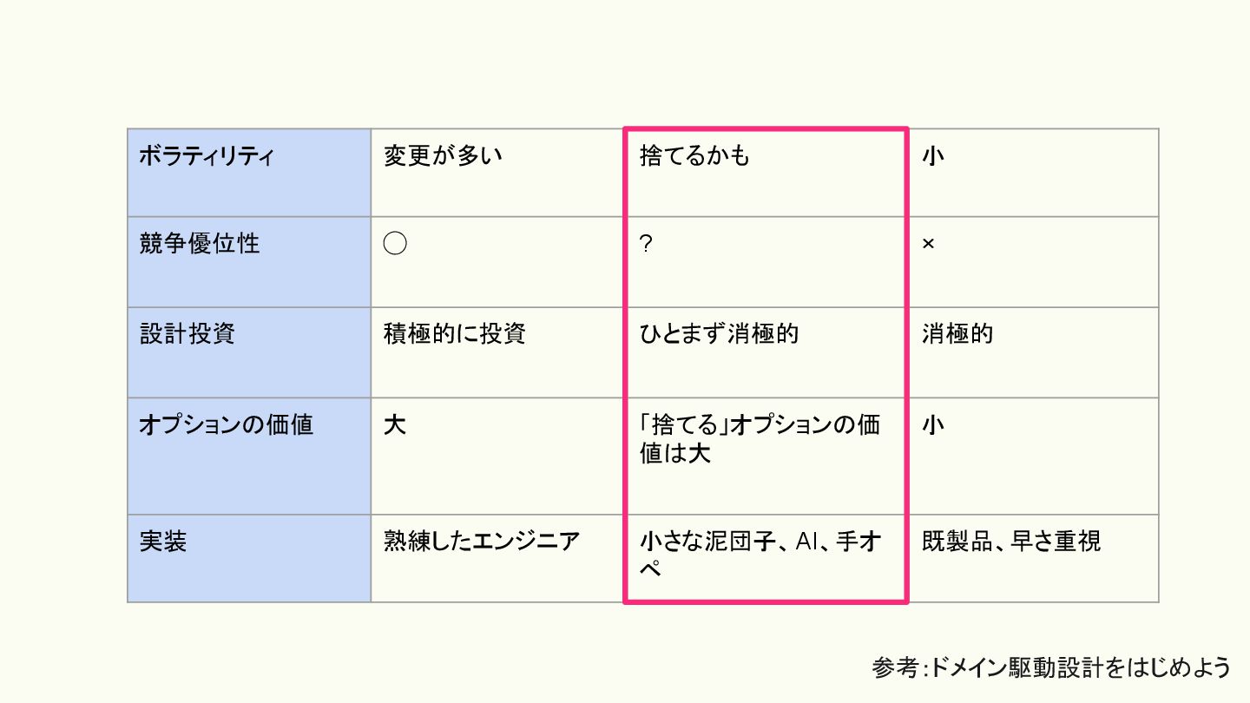Click the 小さな泥団子、AI、手オペ cell
Viewport: 1250px width, 703px height.
765,557
